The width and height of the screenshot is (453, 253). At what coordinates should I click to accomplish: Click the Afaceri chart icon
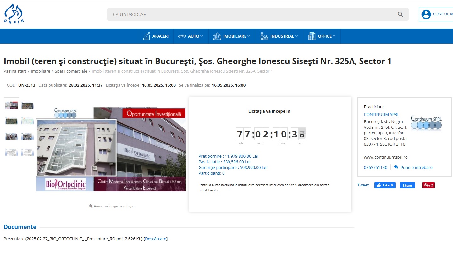pyautogui.click(x=146, y=36)
